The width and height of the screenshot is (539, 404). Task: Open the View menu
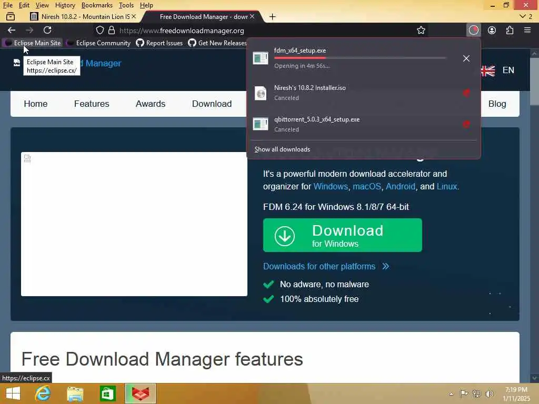42,5
